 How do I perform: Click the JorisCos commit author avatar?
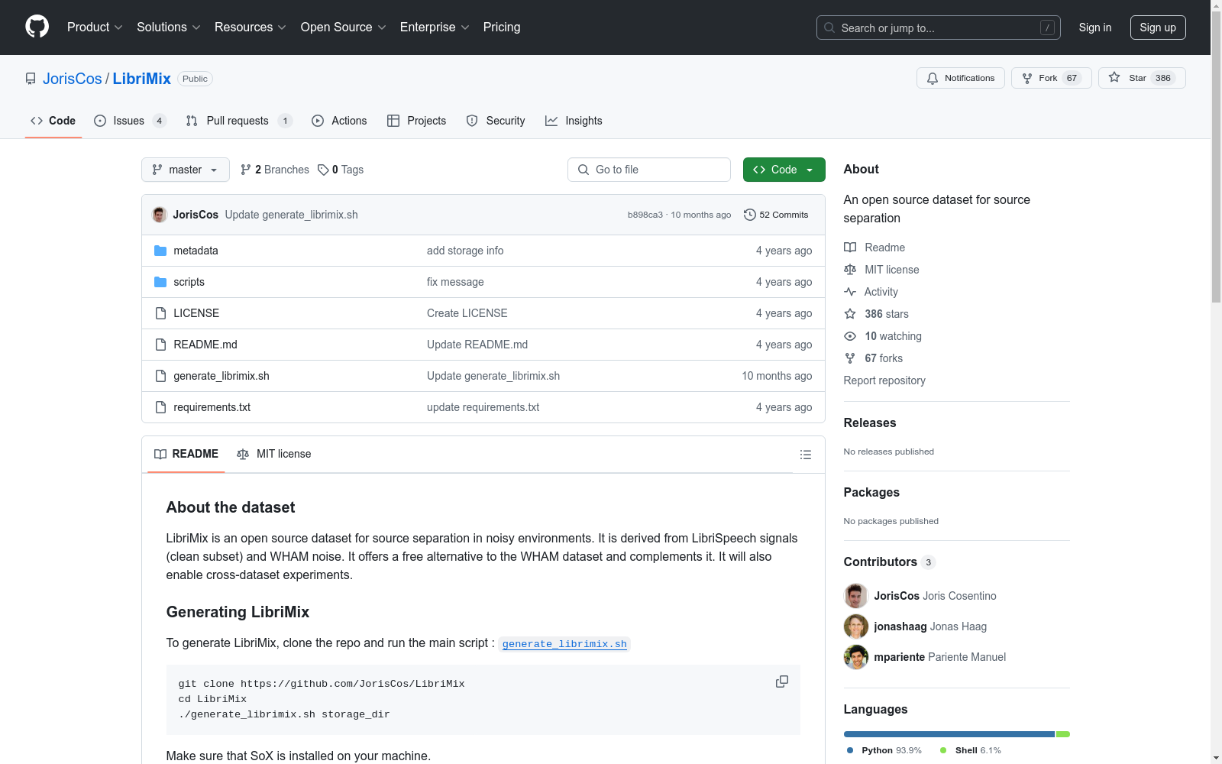pyautogui.click(x=160, y=215)
